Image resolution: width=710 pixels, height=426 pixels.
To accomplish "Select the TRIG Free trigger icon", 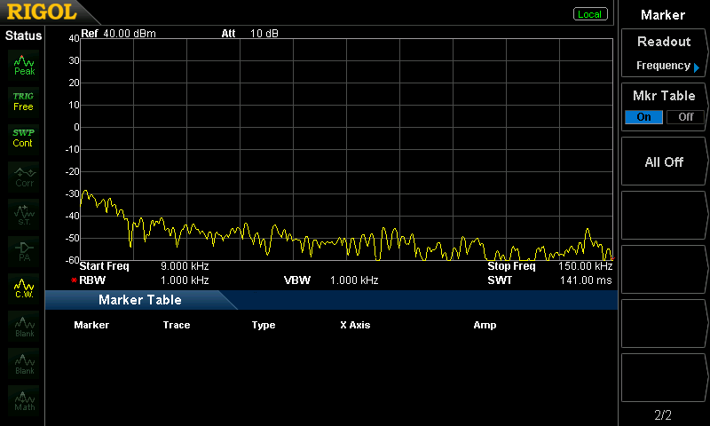I will coord(23,100).
